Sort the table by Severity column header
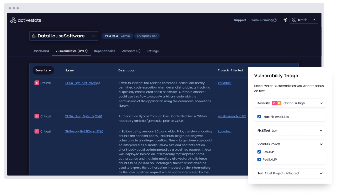Image resolution: width=340 pixels, height=194 pixels. (43, 70)
